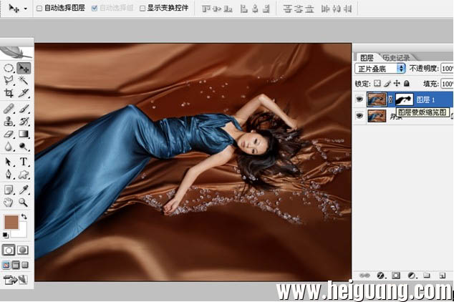Toggle lock all padlock icon
The width and height of the screenshot is (454, 302).
407,84
